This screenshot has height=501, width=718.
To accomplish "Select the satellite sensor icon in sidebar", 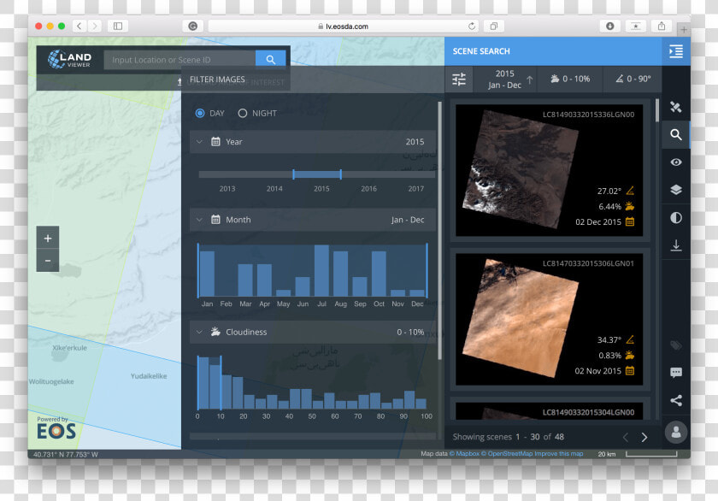I will click(x=676, y=107).
